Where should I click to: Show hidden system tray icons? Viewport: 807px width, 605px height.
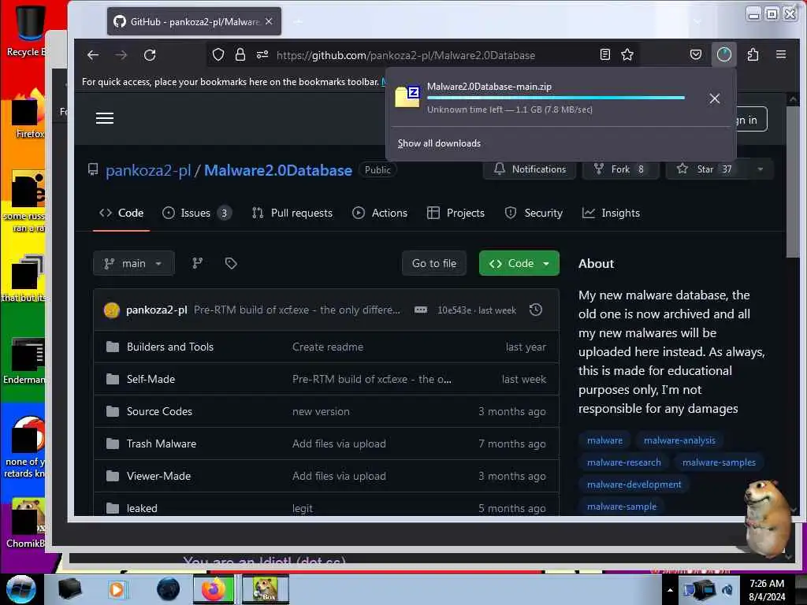[x=670, y=590]
